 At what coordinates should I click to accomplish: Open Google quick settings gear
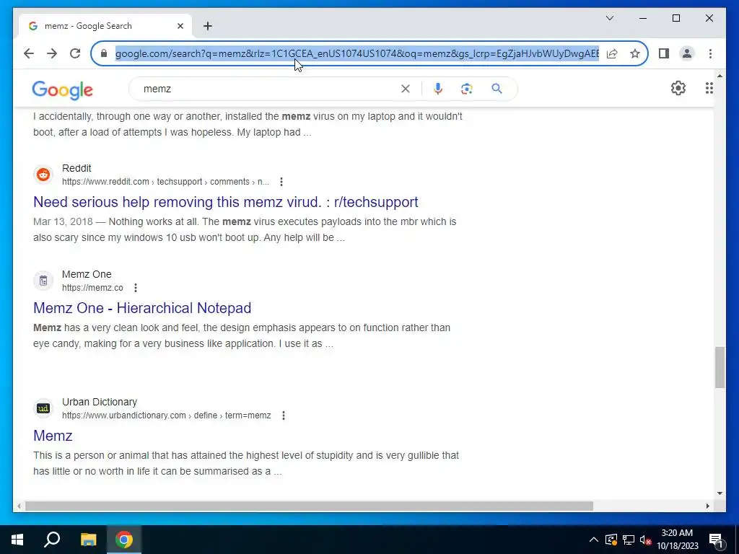678,88
